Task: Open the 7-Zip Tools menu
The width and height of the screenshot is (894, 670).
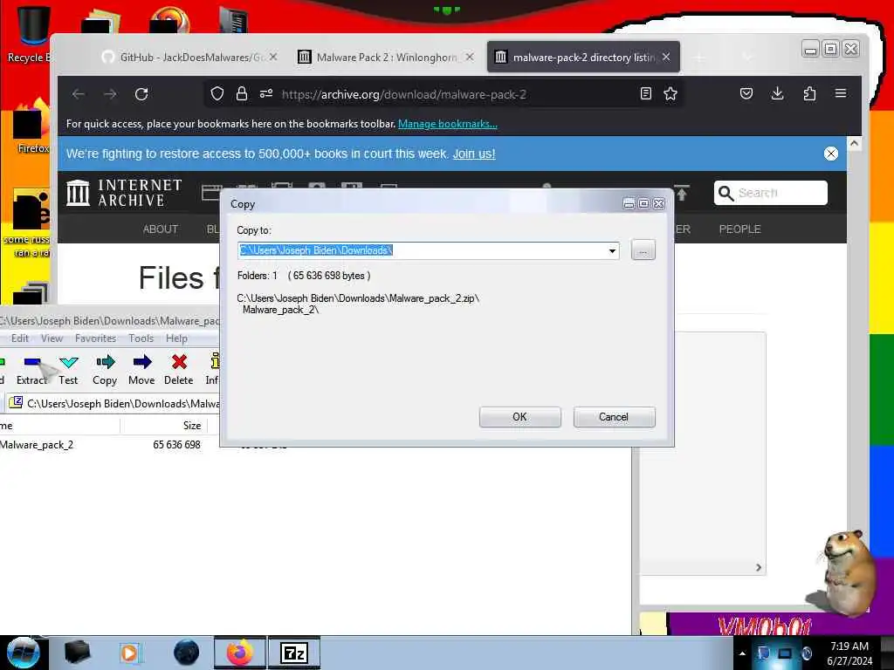Action: (141, 338)
